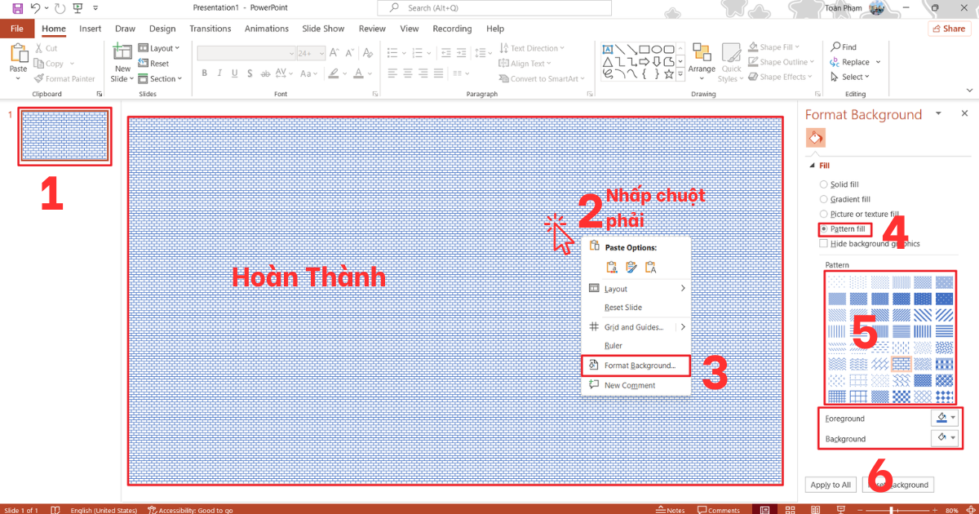
Task: Open Notes pane from status bar
Action: [x=671, y=510]
